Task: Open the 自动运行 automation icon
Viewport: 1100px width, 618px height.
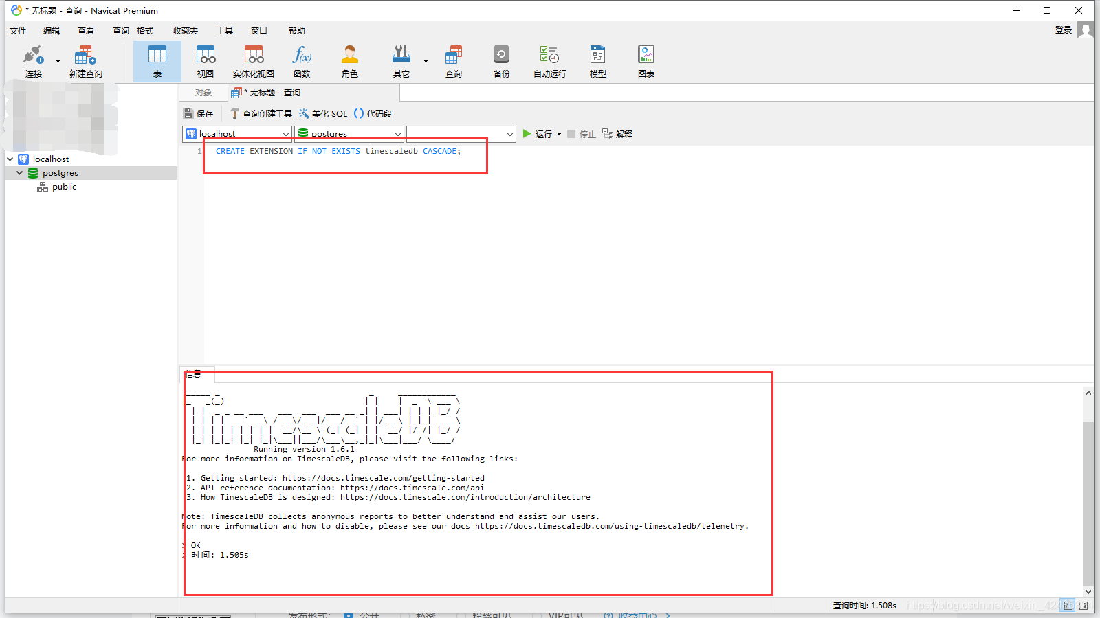Action: tap(549, 60)
